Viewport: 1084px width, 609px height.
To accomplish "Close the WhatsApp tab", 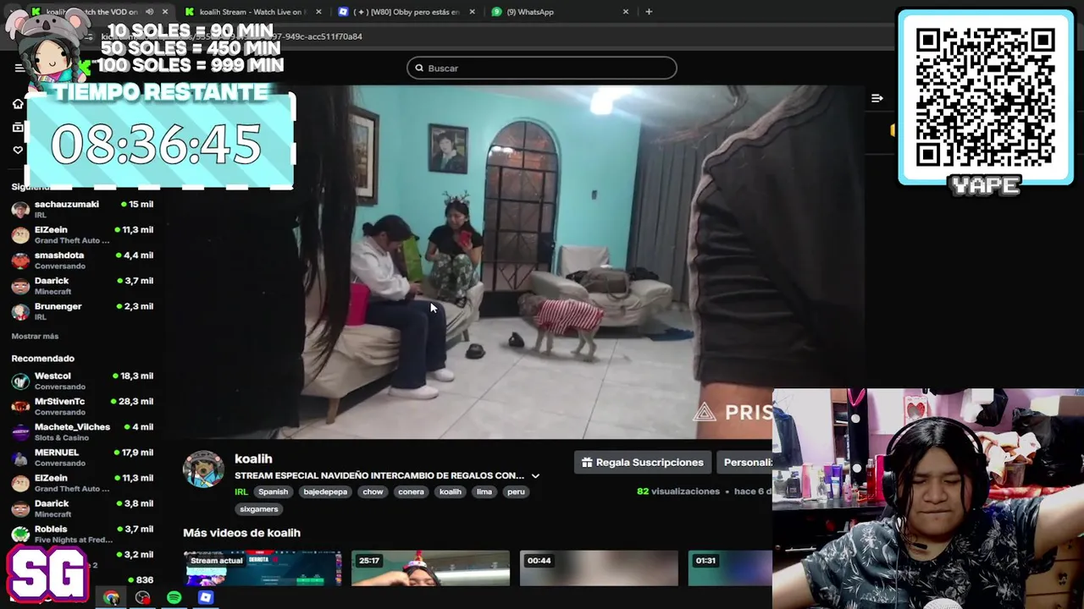I will [626, 12].
